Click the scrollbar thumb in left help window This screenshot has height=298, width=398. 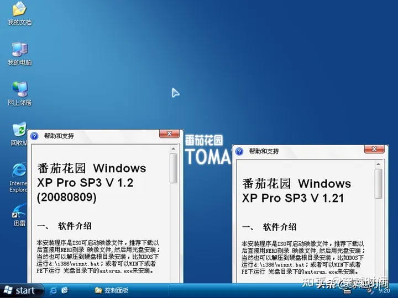[x=174, y=168]
